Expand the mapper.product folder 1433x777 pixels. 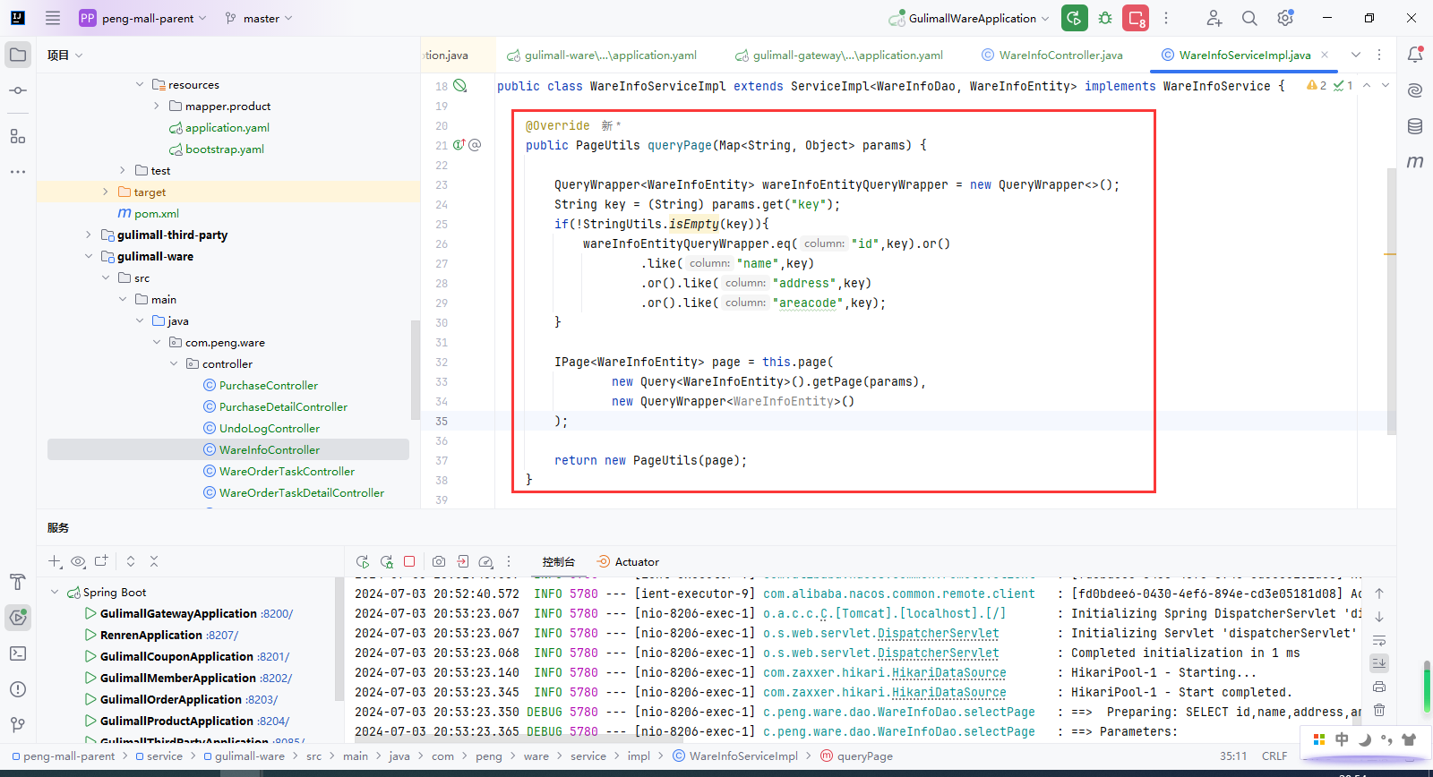(x=157, y=107)
